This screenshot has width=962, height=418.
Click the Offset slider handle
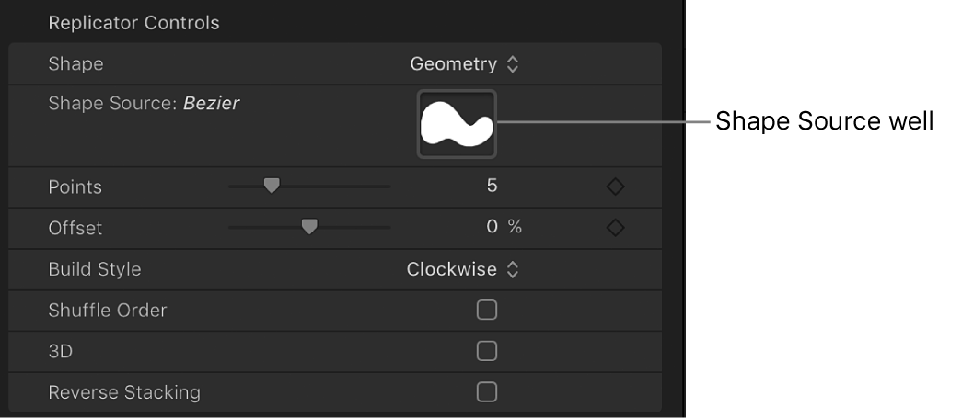click(x=309, y=226)
